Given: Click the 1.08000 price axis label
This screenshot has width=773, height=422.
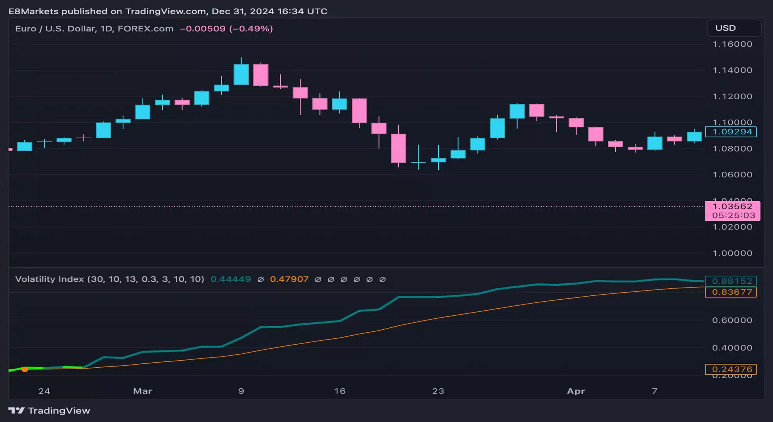Looking at the screenshot, I should [732, 148].
